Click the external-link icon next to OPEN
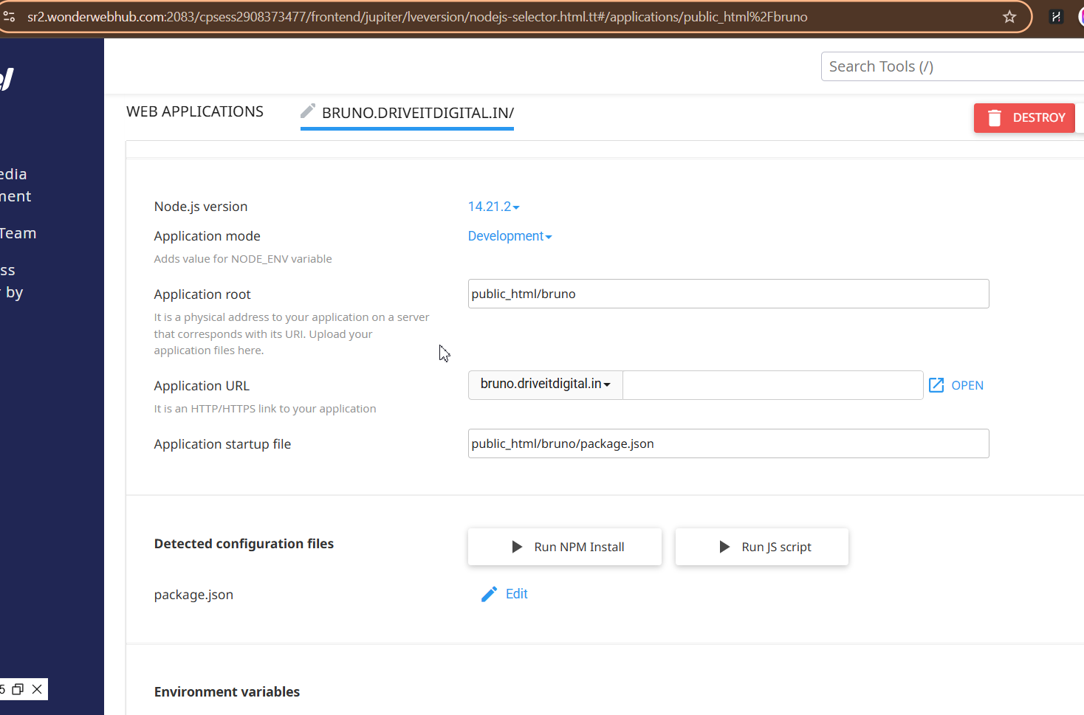1084x715 pixels. pyautogui.click(x=936, y=385)
